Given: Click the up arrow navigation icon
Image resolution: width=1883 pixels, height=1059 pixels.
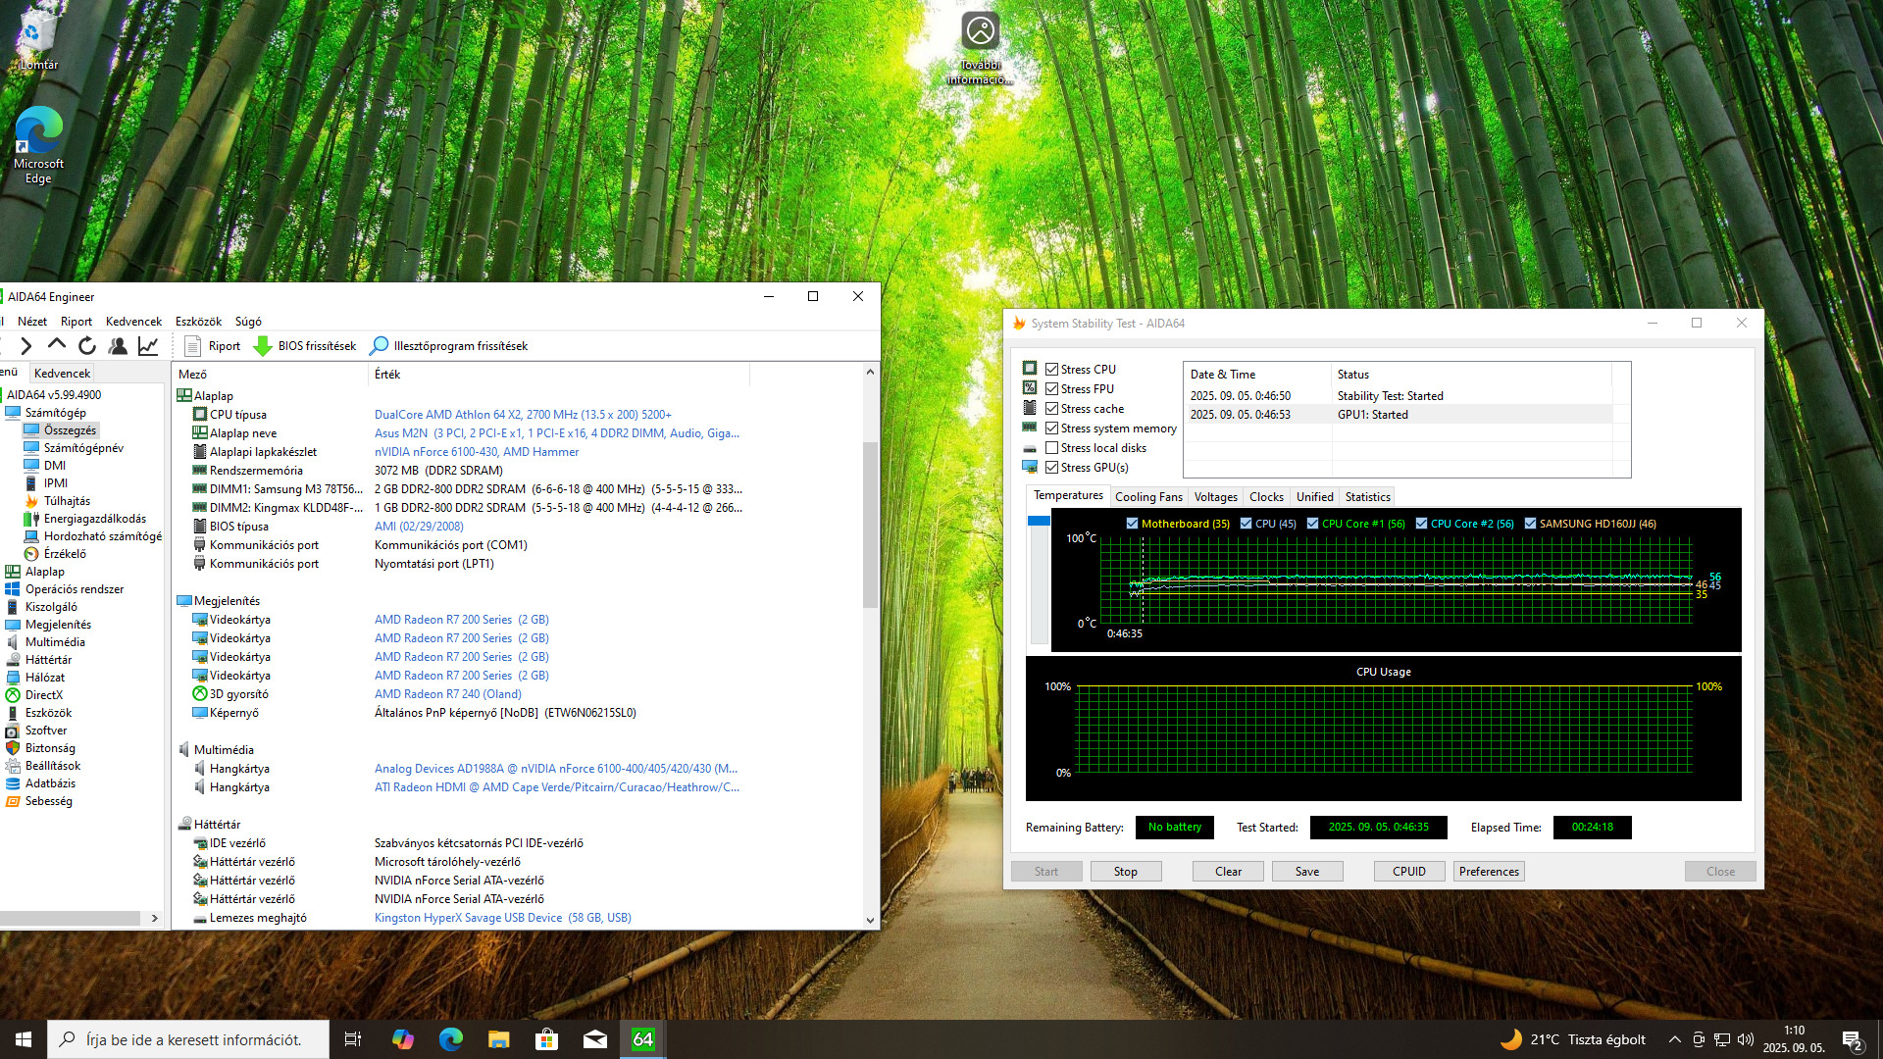Looking at the screenshot, I should tap(57, 346).
